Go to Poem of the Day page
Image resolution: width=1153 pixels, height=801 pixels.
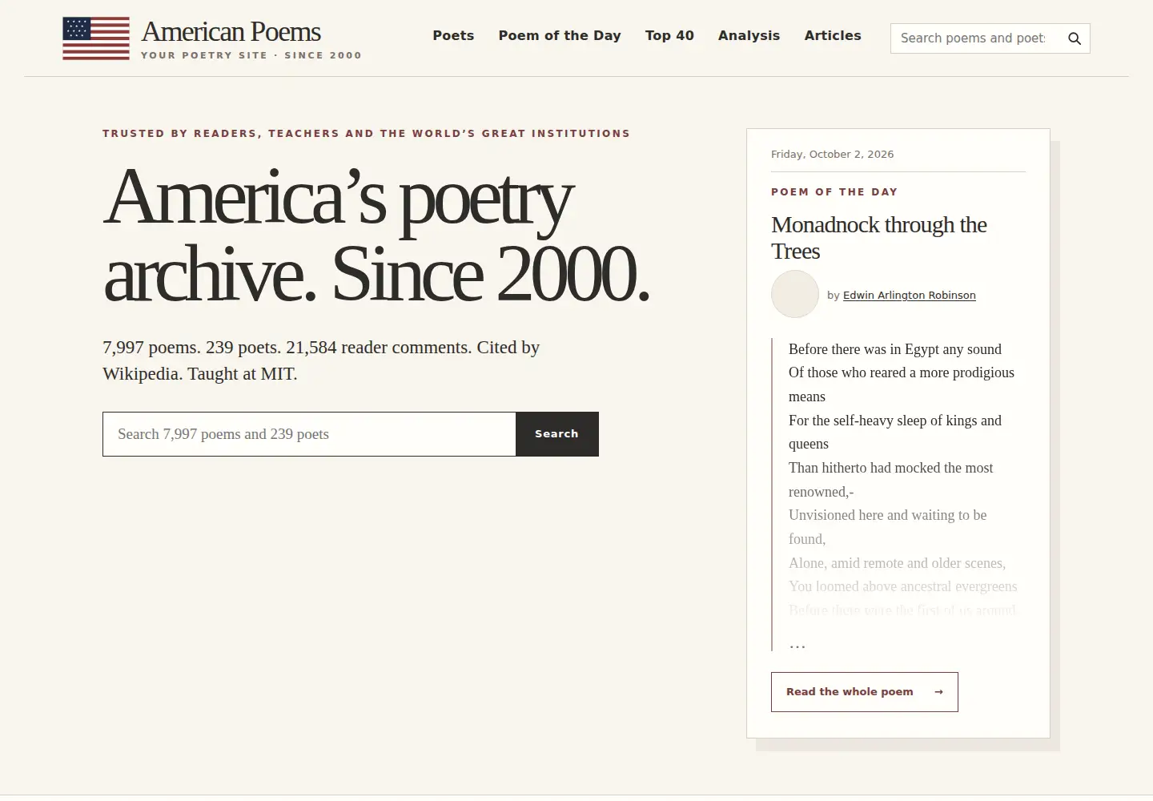click(560, 35)
